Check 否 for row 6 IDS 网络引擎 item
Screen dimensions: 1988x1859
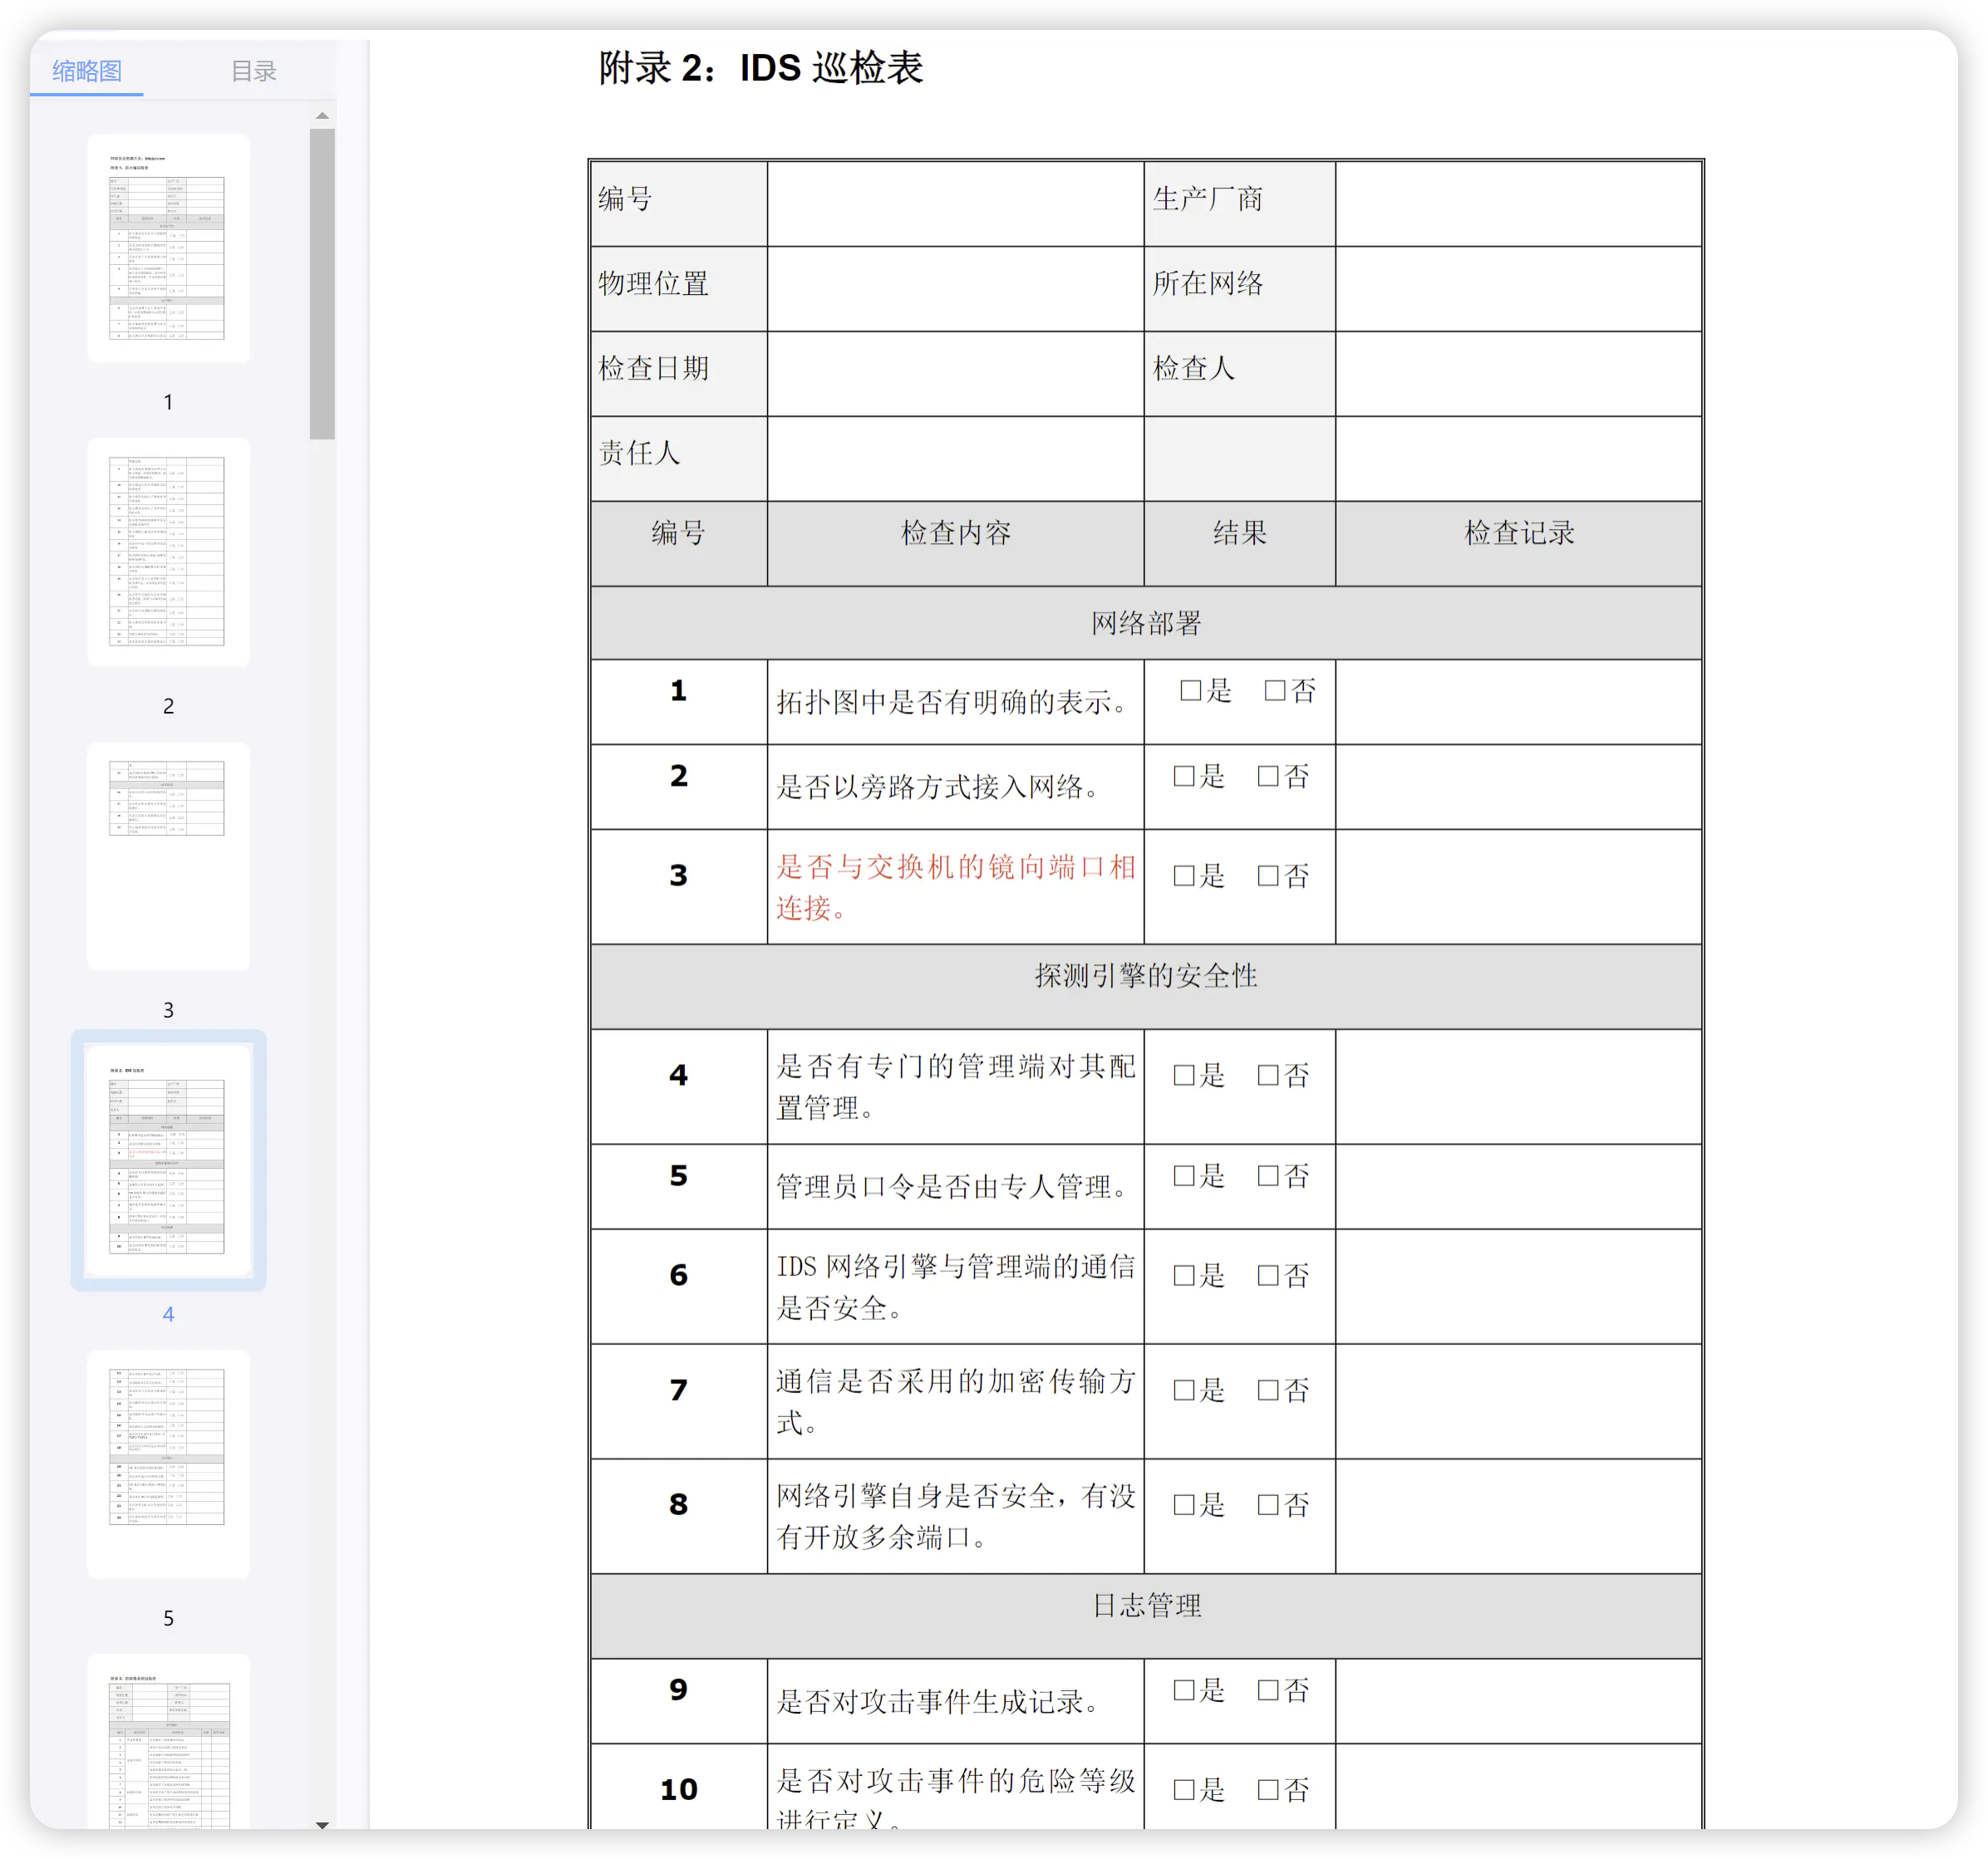(1268, 1275)
